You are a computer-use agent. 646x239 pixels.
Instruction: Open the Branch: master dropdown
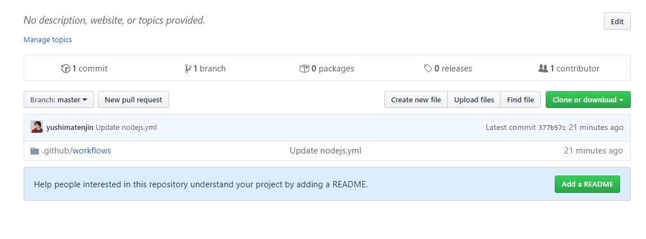click(59, 100)
